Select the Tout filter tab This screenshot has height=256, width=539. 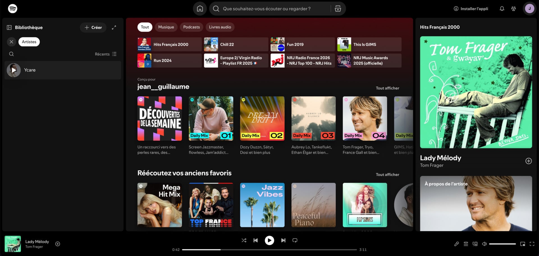pyautogui.click(x=145, y=27)
